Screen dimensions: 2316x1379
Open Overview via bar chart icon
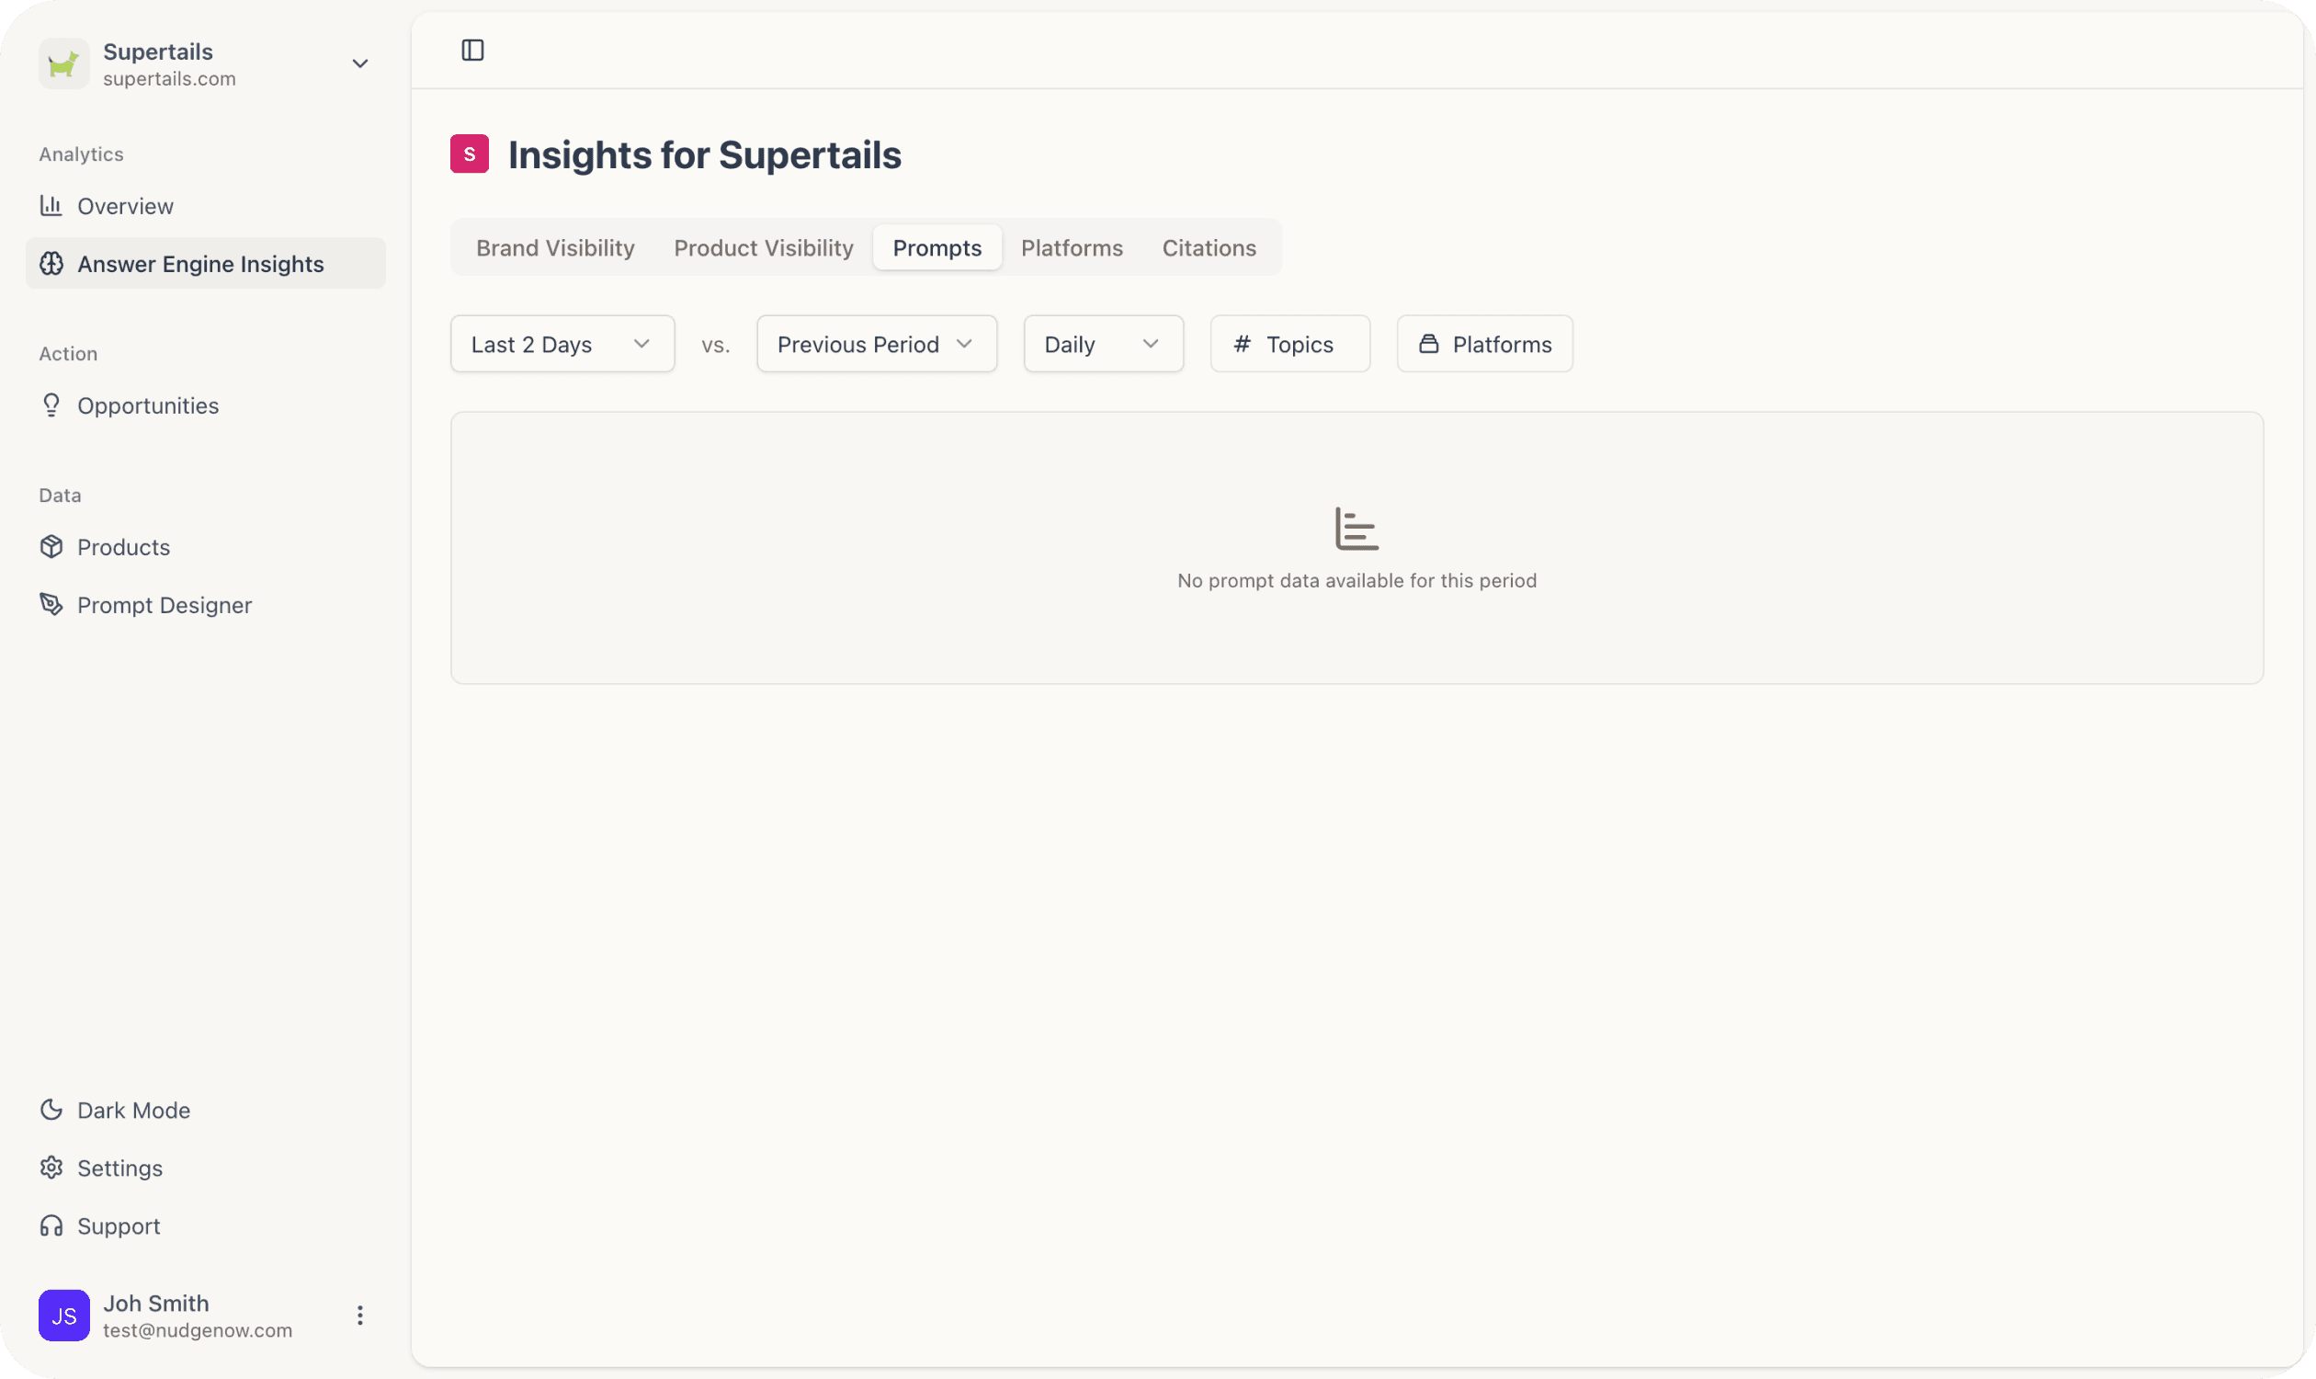pos(51,205)
